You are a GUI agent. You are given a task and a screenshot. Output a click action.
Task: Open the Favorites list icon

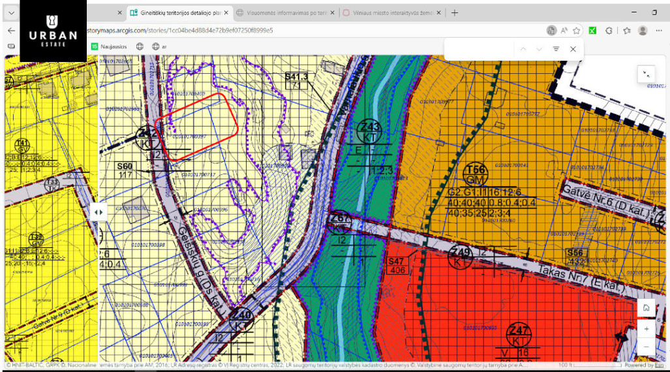[x=627, y=31]
